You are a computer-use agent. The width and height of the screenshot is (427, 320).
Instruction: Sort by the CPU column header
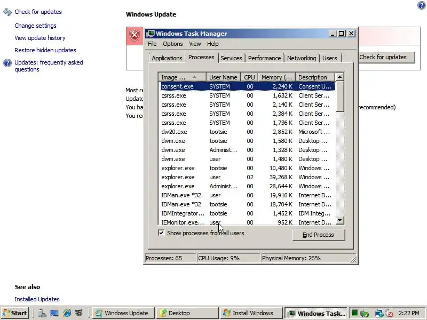point(249,77)
